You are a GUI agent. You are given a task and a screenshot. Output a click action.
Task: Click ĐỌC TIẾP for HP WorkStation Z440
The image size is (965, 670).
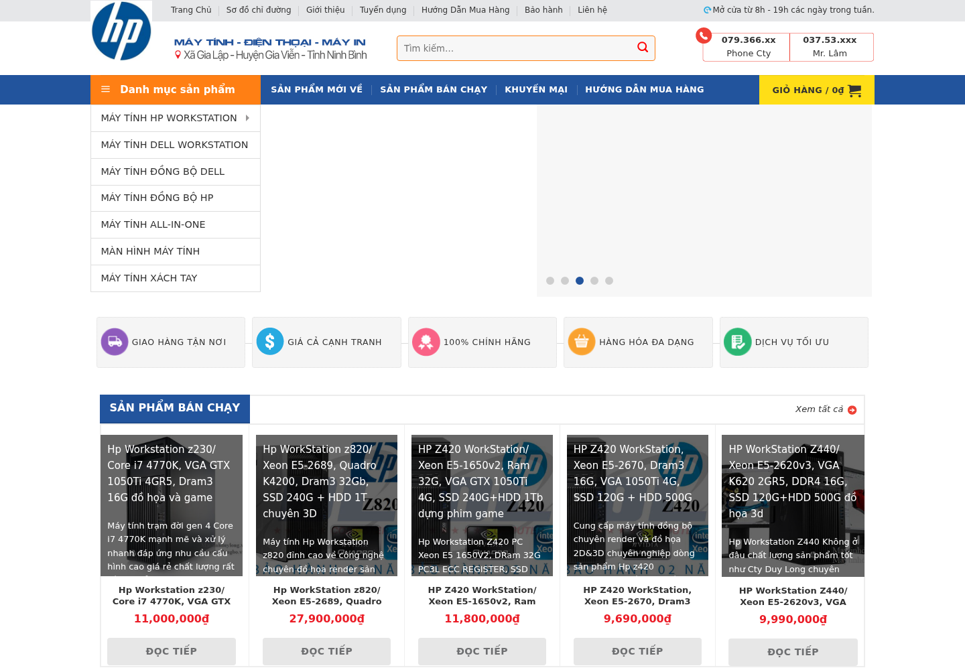pos(793,652)
